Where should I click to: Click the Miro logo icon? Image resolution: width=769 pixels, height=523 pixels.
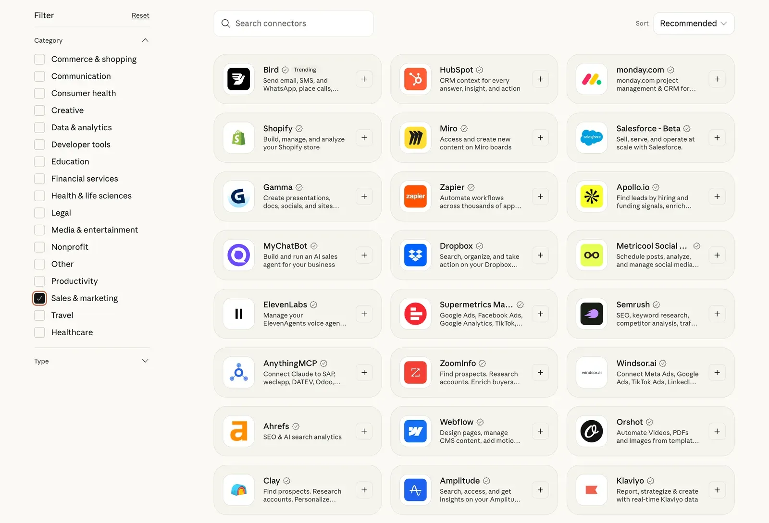tap(415, 138)
